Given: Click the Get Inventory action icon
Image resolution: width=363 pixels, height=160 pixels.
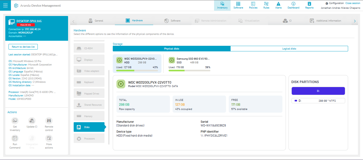Looking at the screenshot, I should pyautogui.click(x=15, y=121).
